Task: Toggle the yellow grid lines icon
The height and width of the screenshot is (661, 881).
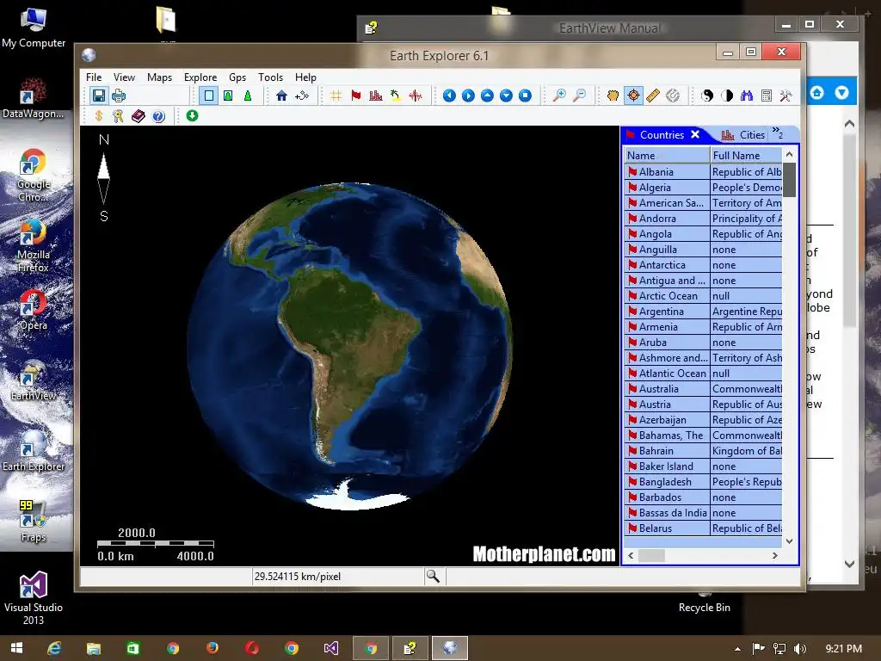Action: tap(336, 96)
